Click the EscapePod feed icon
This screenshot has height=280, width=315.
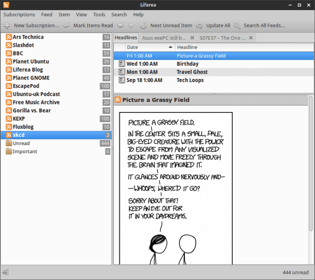click(x=9, y=86)
